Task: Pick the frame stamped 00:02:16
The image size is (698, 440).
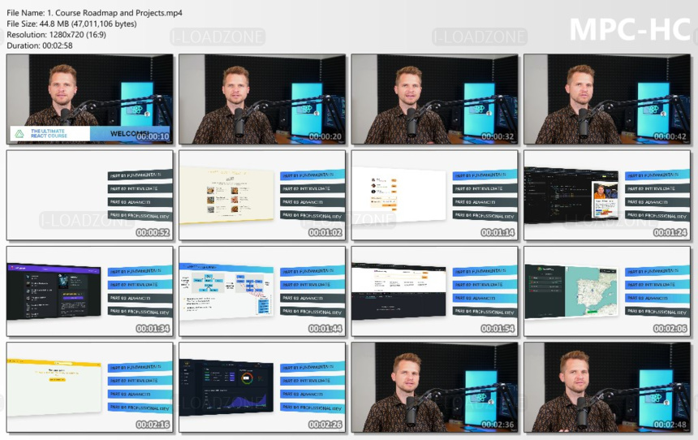Action: point(90,387)
